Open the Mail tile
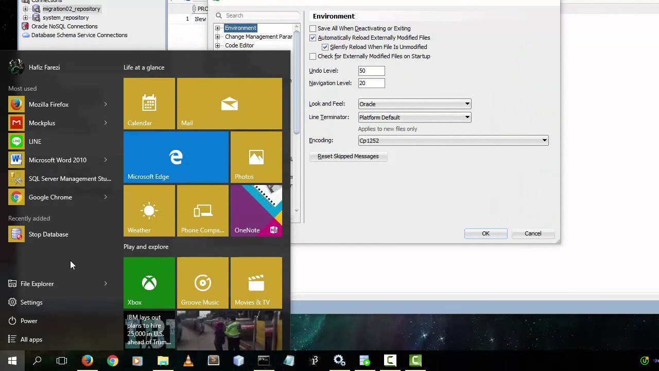The image size is (659, 371). point(230,104)
